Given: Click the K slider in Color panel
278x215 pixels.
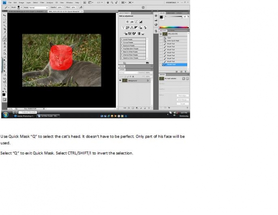Looking at the screenshot, I should (175, 17).
